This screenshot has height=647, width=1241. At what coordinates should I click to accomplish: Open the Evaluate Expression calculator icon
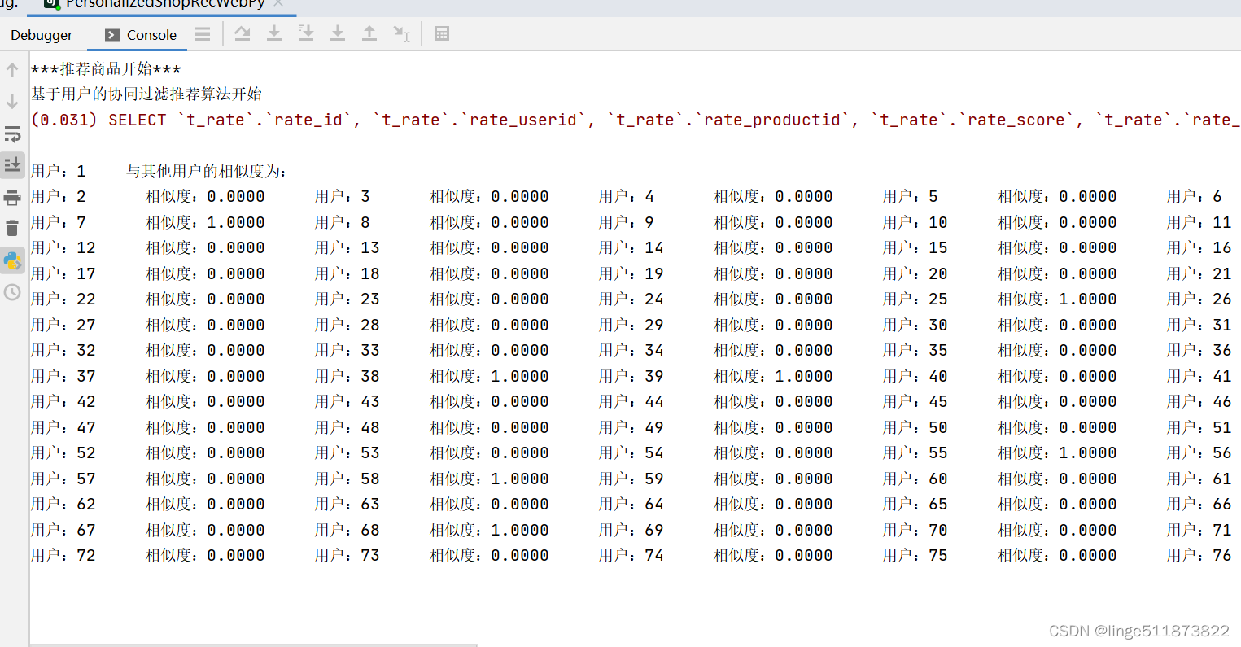(442, 33)
